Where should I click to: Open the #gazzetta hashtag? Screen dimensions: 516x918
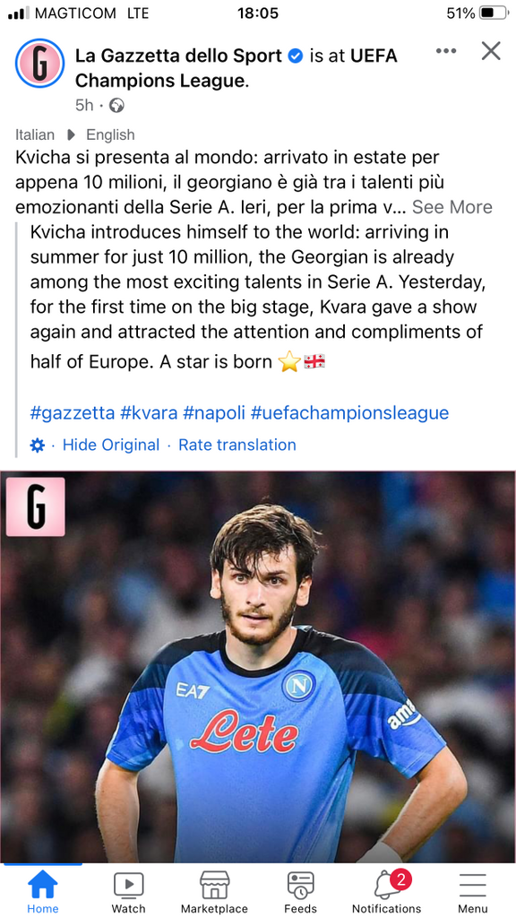pyautogui.click(x=73, y=412)
